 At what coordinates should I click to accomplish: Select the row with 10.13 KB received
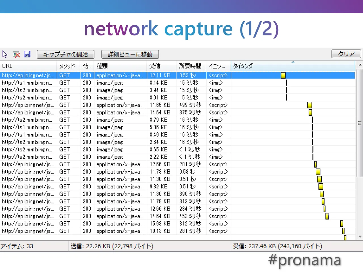tap(178, 231)
